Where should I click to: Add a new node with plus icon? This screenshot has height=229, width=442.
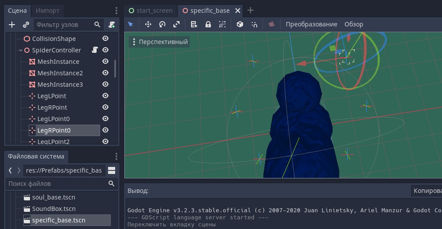(12, 25)
